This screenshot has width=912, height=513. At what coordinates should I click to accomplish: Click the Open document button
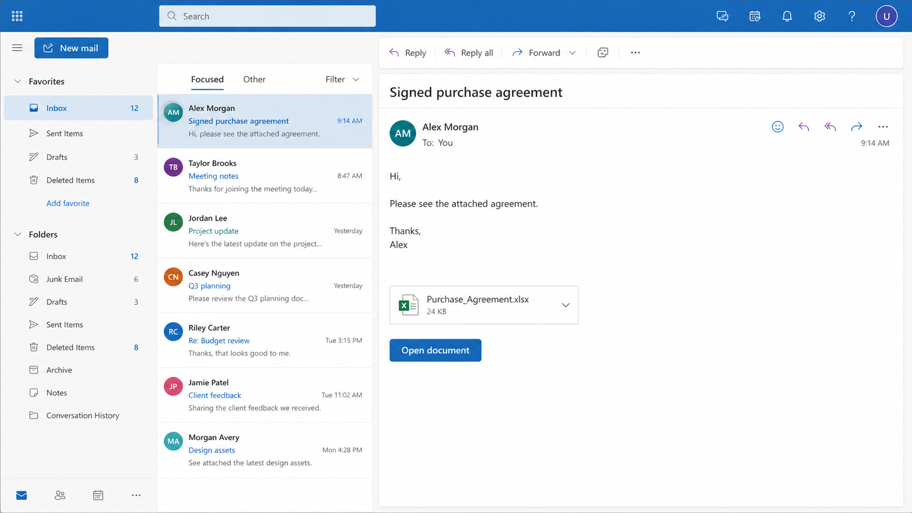pos(435,350)
